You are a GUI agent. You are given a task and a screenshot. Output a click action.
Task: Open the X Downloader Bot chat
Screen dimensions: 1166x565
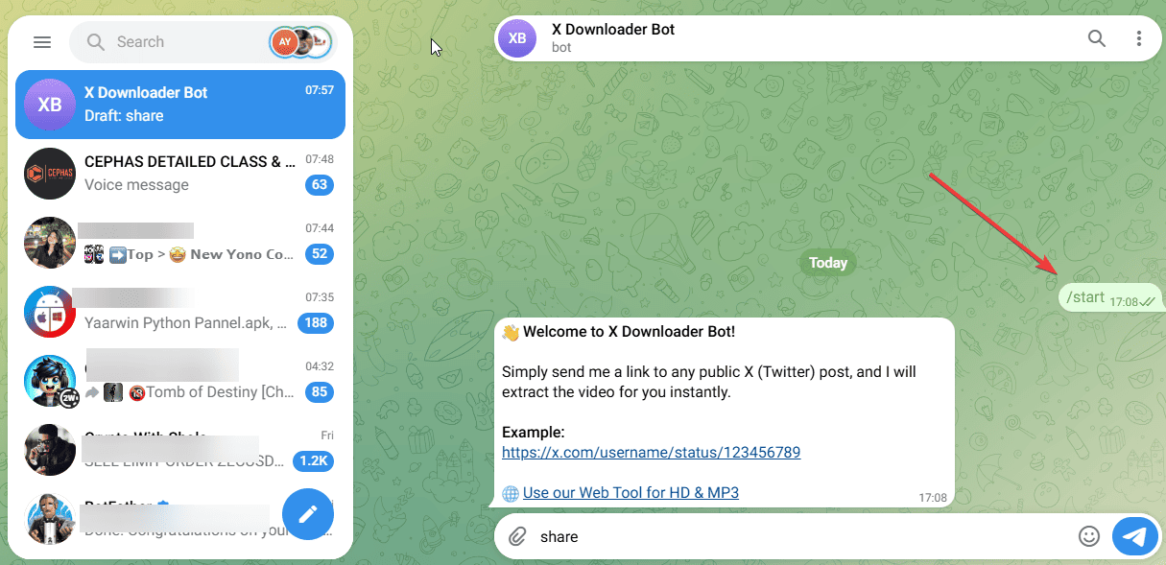click(180, 105)
